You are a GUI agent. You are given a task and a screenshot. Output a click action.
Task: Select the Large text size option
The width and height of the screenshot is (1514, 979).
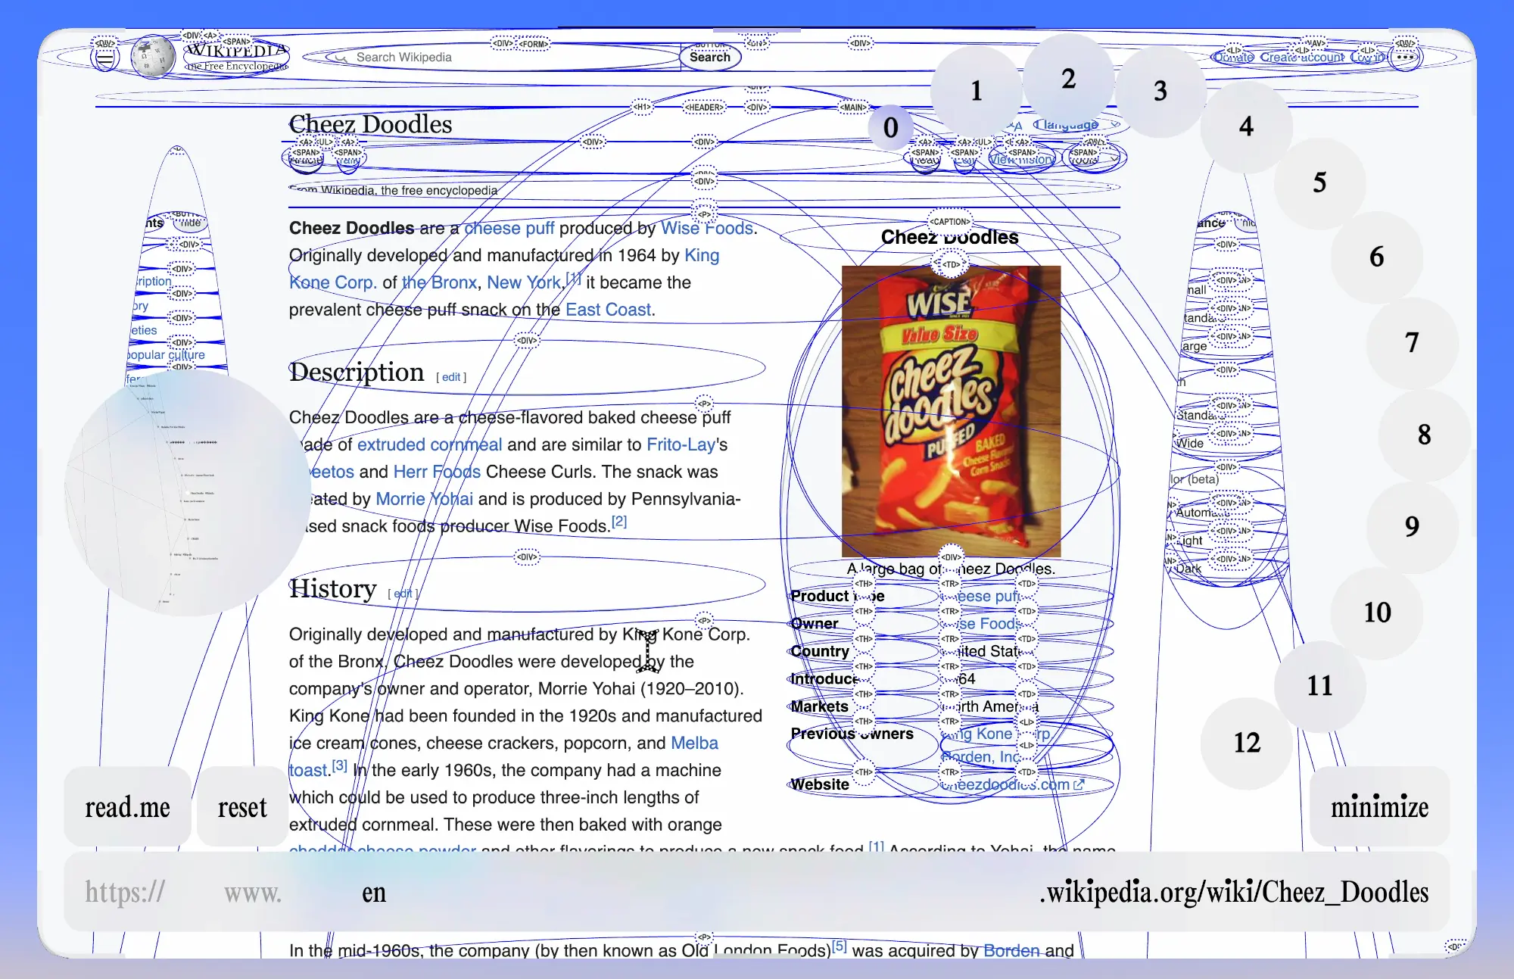click(1195, 346)
